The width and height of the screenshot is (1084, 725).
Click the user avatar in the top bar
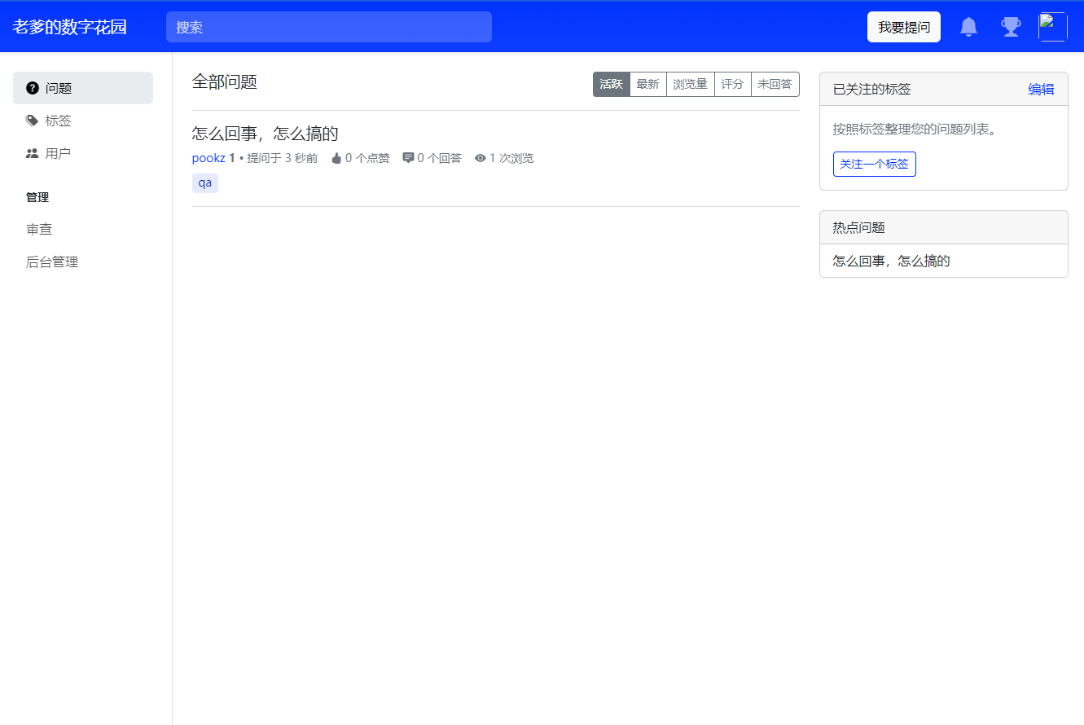coord(1052,26)
